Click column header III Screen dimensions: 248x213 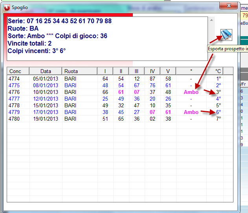136,71
